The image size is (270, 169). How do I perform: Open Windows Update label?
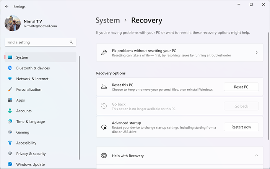point(31,164)
